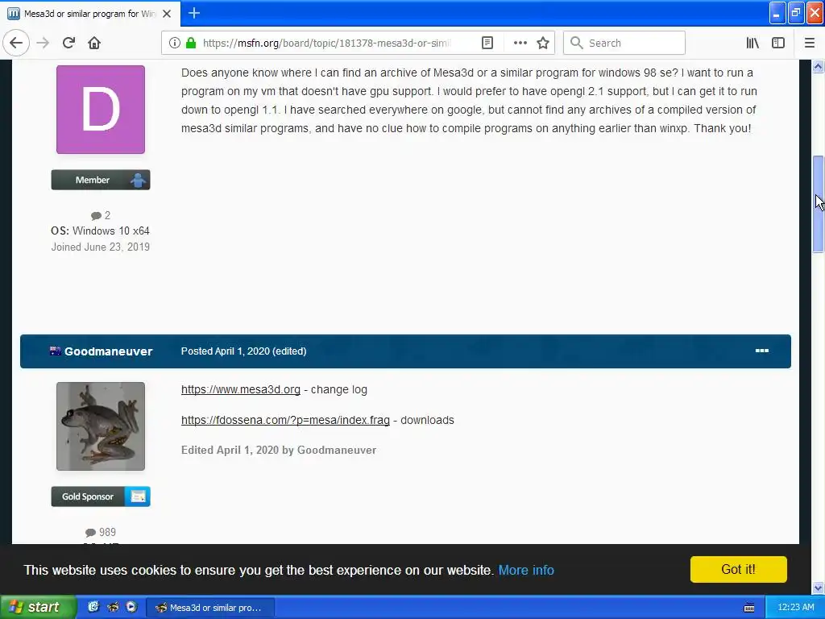Click the forward navigation arrow
This screenshot has width=825, height=619.
44,44
